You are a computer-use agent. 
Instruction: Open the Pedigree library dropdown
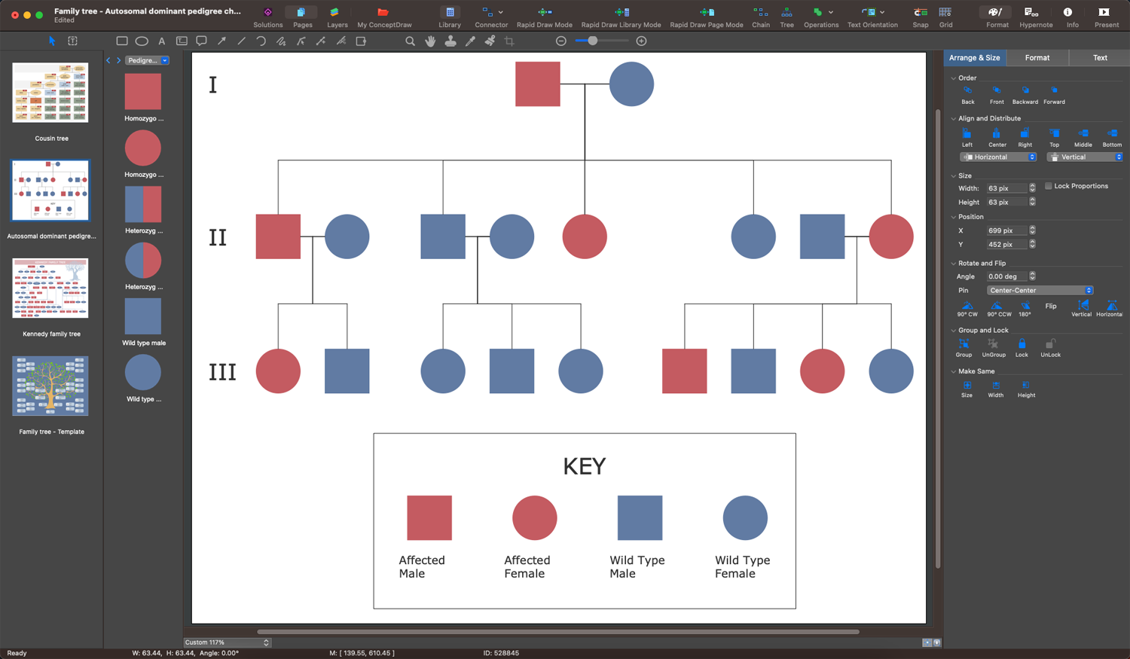147,60
